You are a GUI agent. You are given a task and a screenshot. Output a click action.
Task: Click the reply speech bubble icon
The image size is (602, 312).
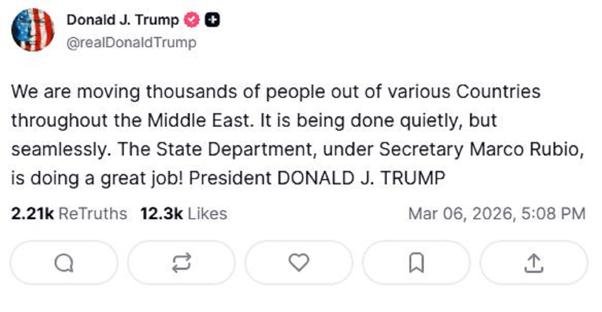pyautogui.click(x=64, y=263)
